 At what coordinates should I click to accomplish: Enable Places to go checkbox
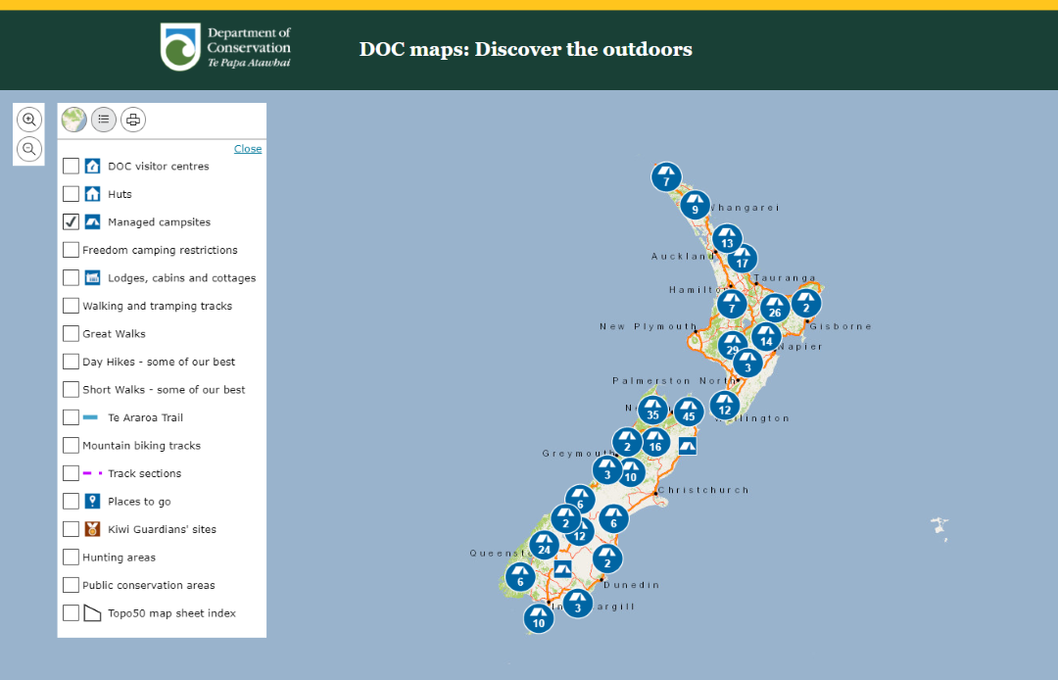point(71,502)
